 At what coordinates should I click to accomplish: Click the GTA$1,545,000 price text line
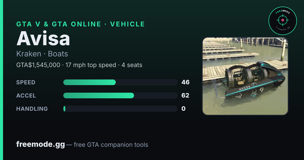click(79, 65)
